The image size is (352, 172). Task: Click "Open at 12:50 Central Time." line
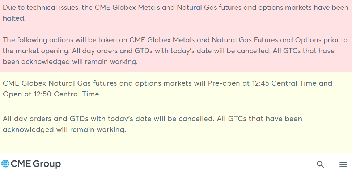[51, 94]
